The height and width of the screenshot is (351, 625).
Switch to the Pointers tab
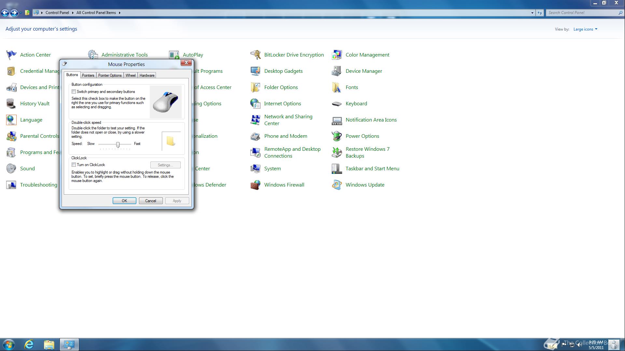[88, 75]
